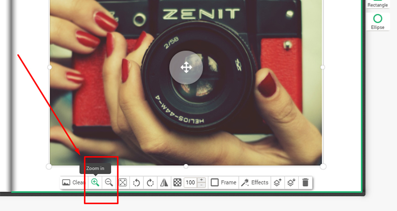This screenshot has height=211, width=397.
Task: Send image layer backward
Action: pyautogui.click(x=292, y=182)
